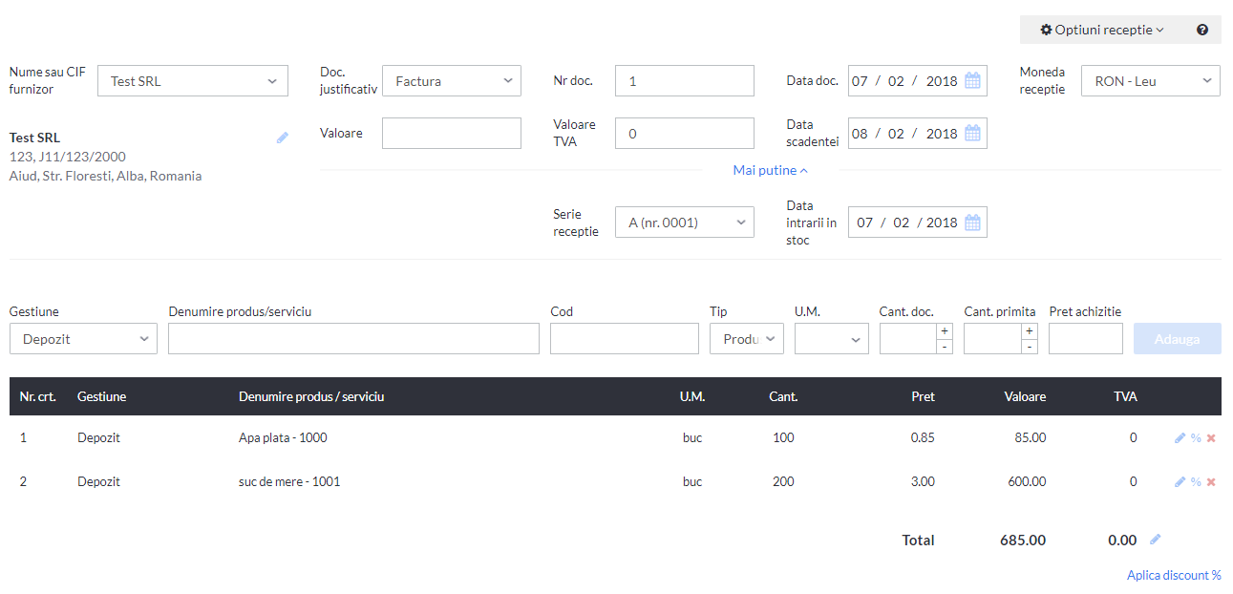Open the Moneda receptie RON - Leu dropdown
Viewport: 1233px width, 594px height.
click(1151, 81)
